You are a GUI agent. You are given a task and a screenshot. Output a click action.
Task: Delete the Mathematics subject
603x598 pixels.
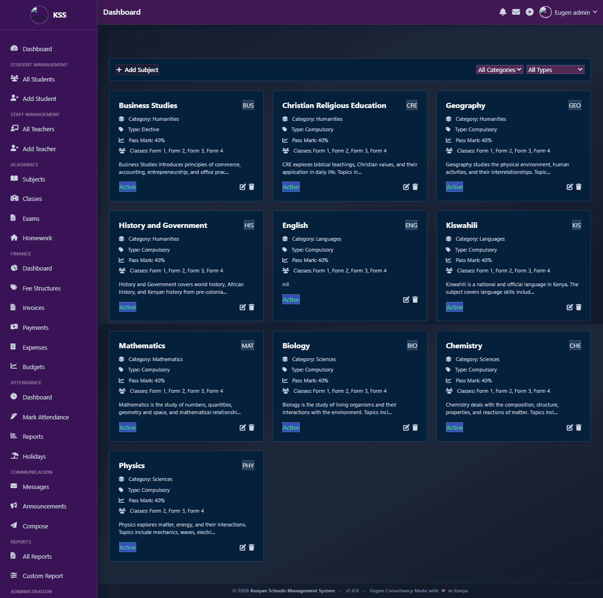(251, 427)
